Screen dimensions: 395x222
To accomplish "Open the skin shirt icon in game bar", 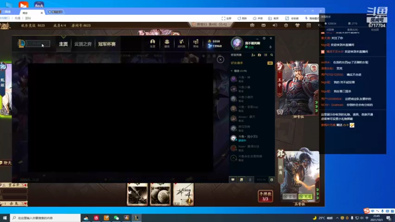I will (x=297, y=25).
